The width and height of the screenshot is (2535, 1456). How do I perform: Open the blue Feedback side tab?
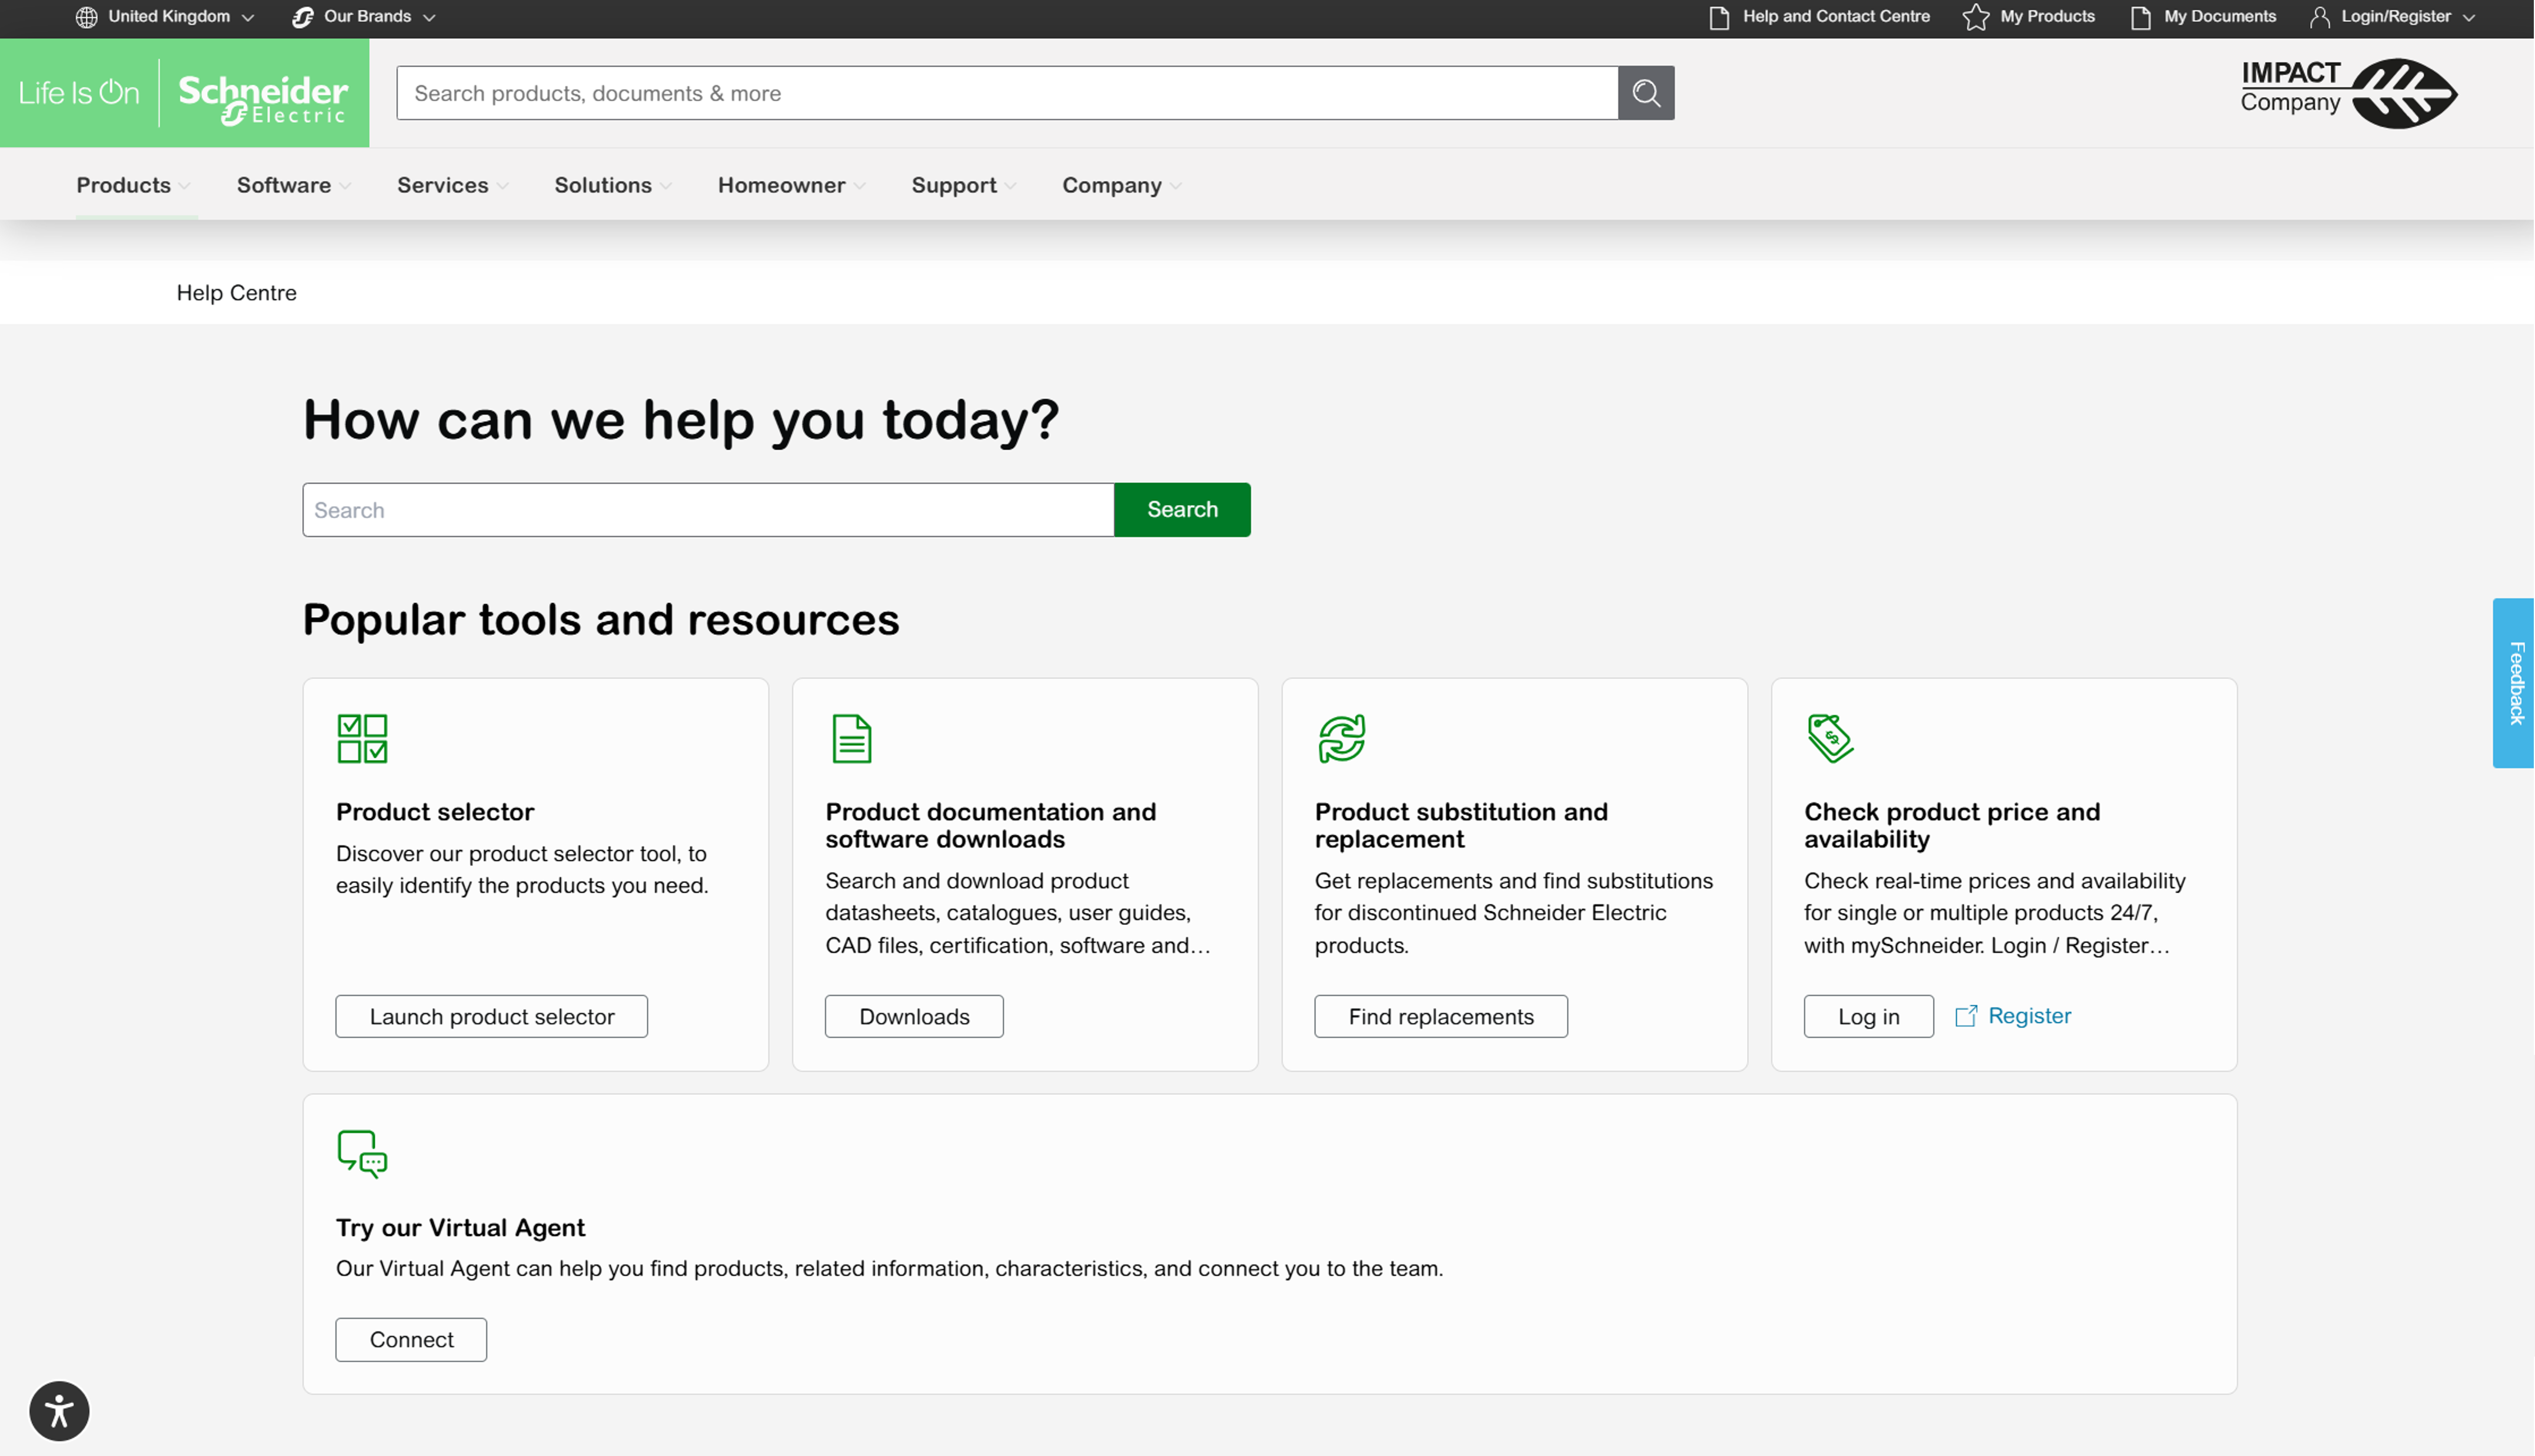(2514, 683)
